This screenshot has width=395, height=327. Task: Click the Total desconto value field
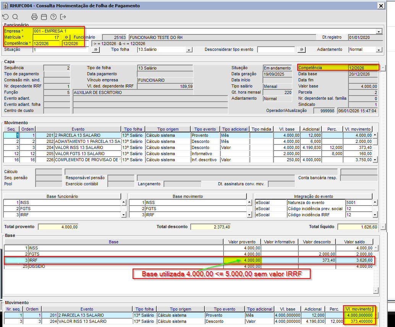[x=210, y=227]
